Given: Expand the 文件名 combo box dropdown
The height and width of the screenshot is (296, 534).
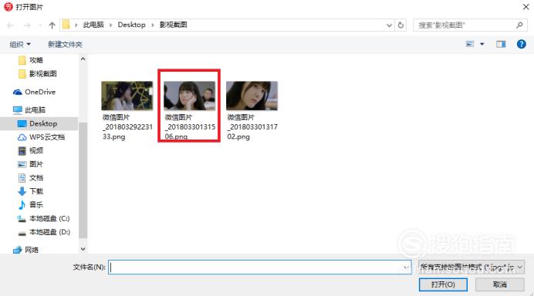Looking at the screenshot, I should (x=406, y=267).
